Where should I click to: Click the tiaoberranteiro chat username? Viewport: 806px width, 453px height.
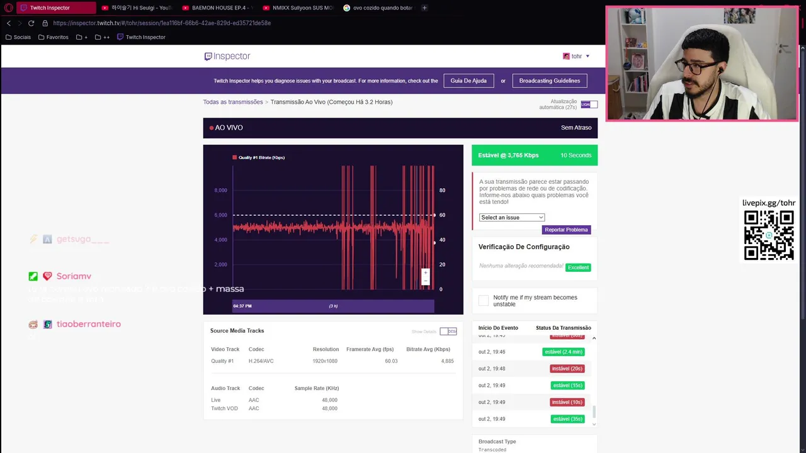[x=88, y=324]
